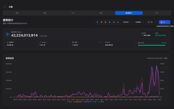174x109 pixels.
Task: Click the green cache hit rate bar
Action: [152, 45]
